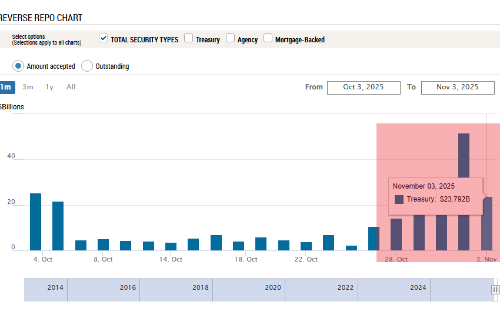
Task: Click the bar above the 8. Oct label
Action: (x=104, y=244)
